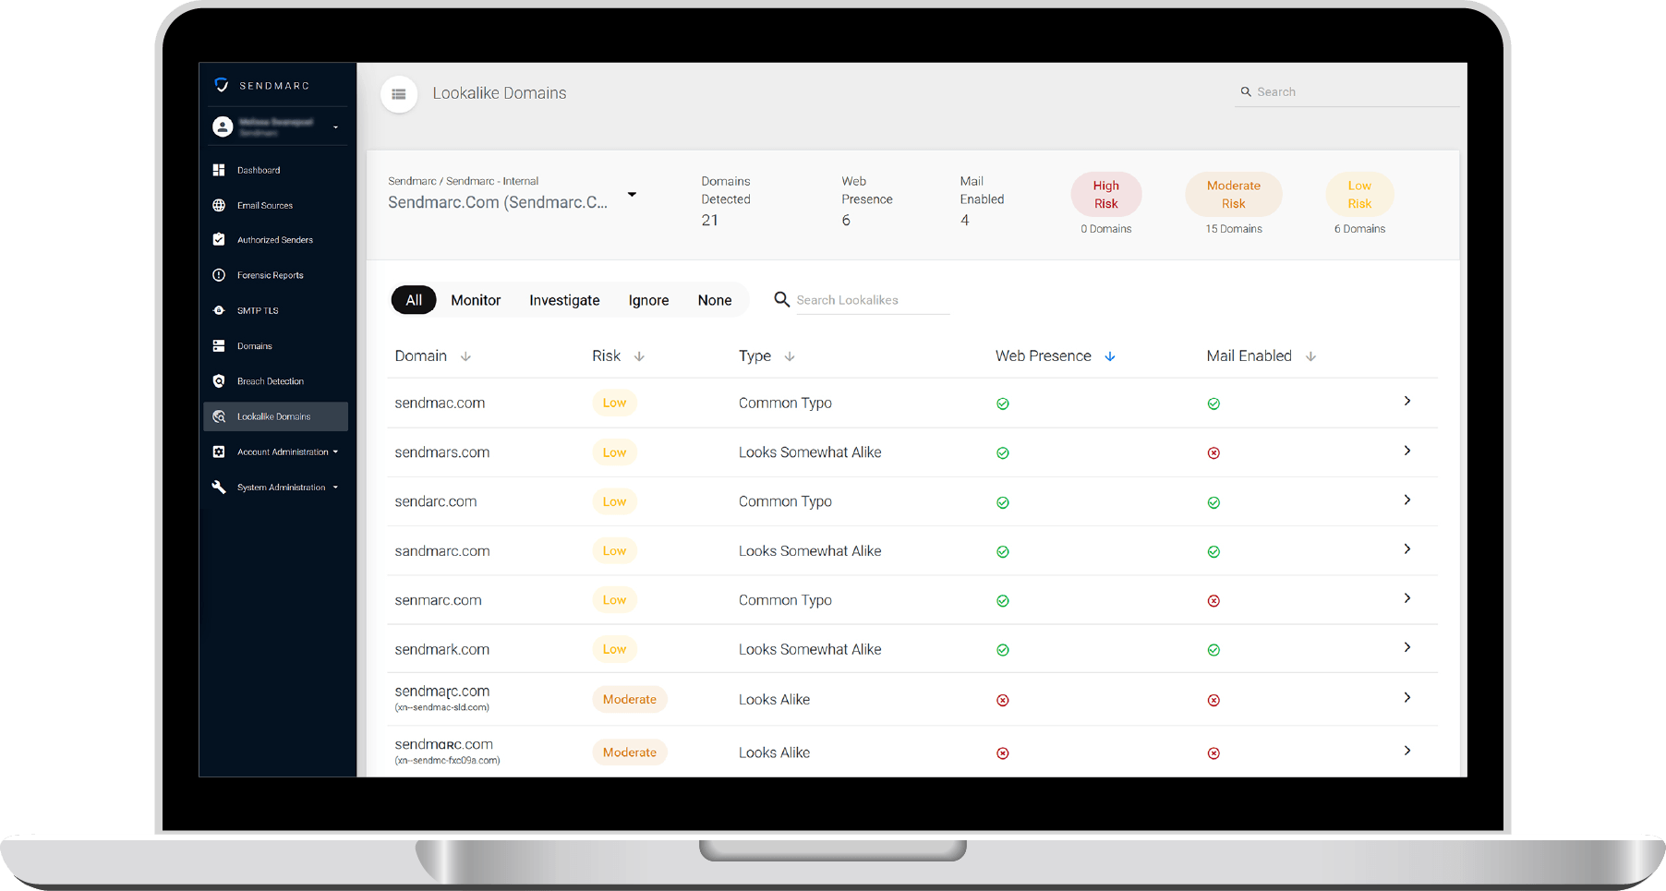Sort by Type column arrow
1666x891 pixels.
coord(790,356)
